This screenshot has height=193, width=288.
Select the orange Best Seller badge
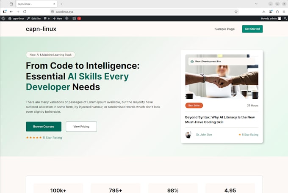(194, 106)
